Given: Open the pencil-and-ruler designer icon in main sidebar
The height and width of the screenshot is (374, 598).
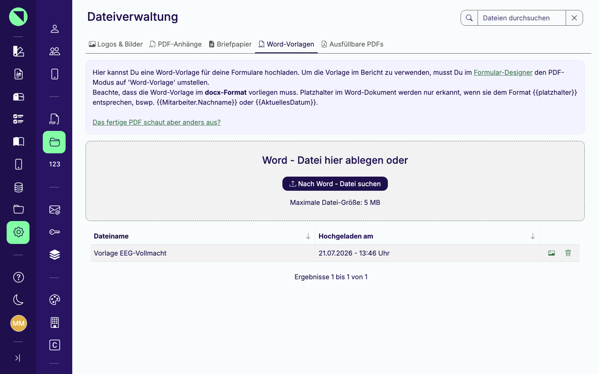Looking at the screenshot, I should (x=18, y=51).
